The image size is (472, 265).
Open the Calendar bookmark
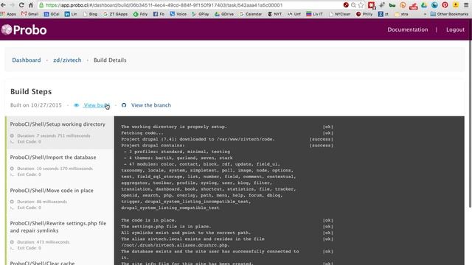pyautogui.click(x=251, y=14)
